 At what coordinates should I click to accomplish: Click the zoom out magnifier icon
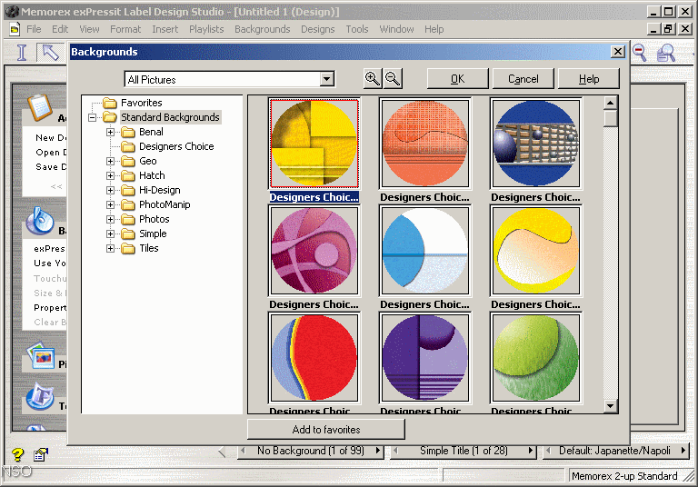393,79
